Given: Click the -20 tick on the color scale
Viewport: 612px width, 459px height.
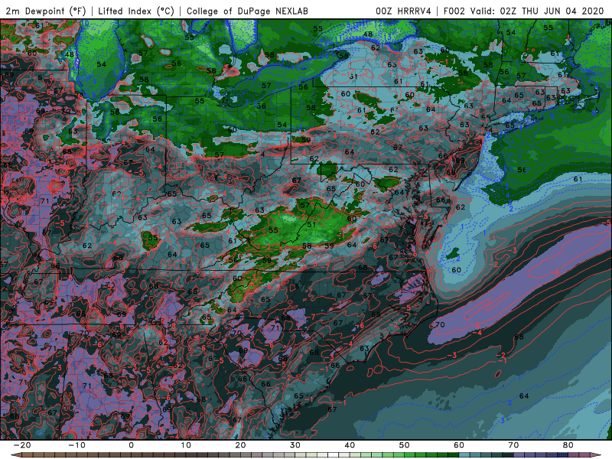Looking at the screenshot, I should click(22, 445).
